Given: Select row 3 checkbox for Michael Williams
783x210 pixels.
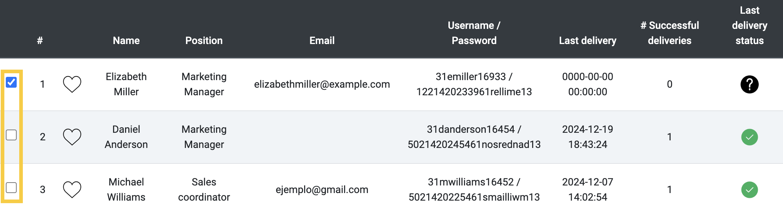Looking at the screenshot, I should pyautogui.click(x=11, y=188).
